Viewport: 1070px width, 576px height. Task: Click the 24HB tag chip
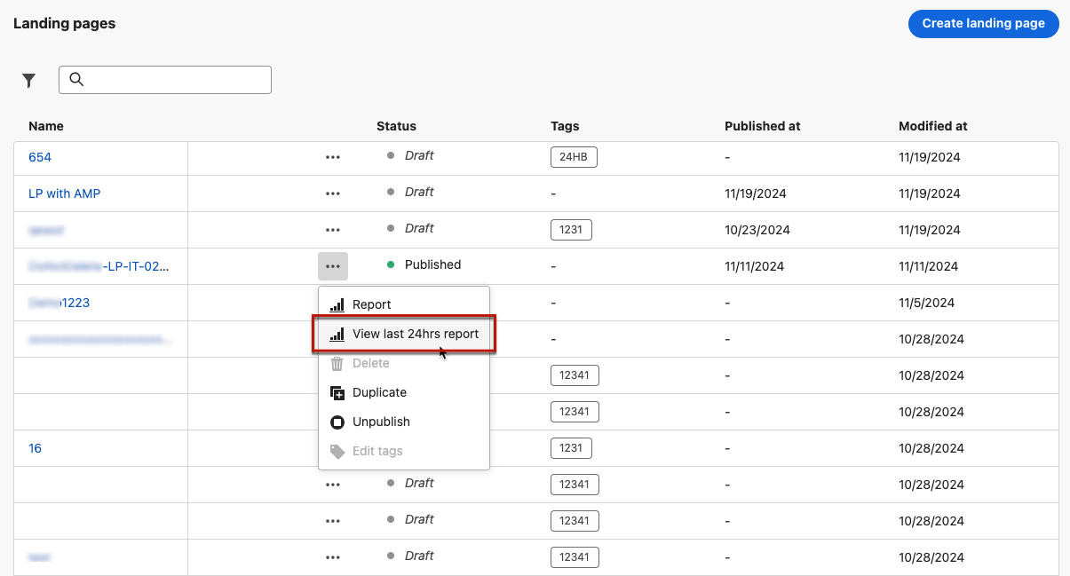(574, 157)
